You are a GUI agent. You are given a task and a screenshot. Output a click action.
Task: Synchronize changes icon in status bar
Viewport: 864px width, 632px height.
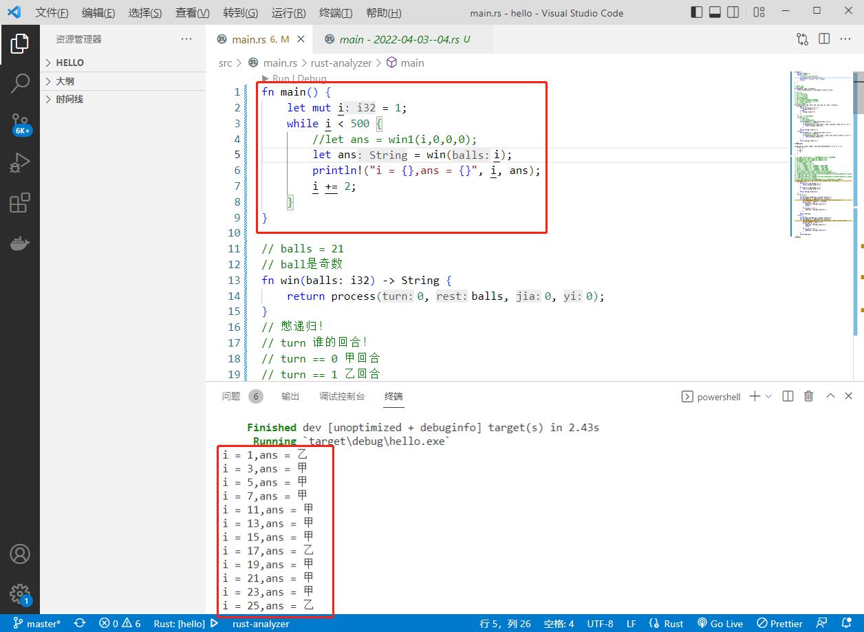[x=80, y=624]
